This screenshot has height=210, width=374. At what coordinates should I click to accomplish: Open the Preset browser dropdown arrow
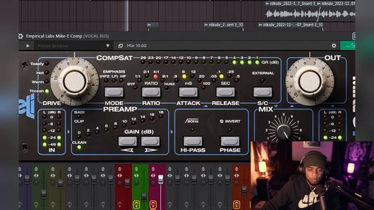[x=108, y=45]
